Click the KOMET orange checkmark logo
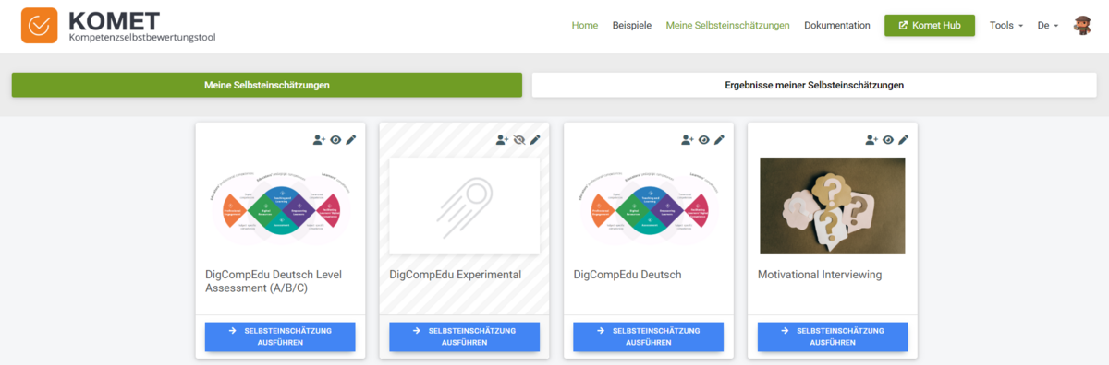The height and width of the screenshot is (365, 1109). tap(39, 26)
